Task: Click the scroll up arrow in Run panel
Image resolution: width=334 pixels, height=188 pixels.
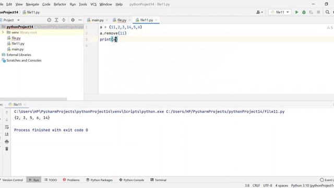Action: coord(7,112)
